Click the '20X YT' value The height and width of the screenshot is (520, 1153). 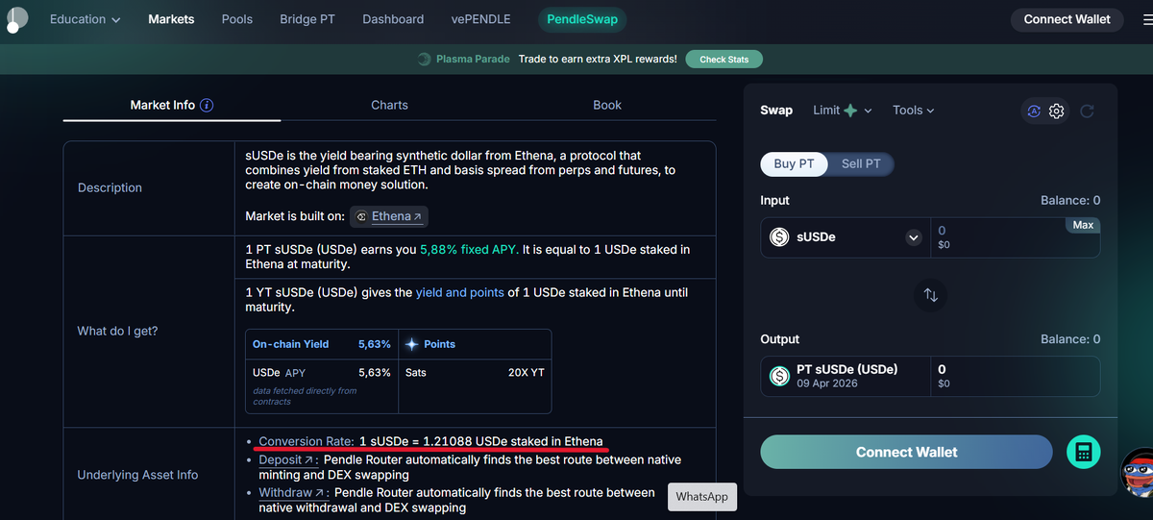526,372
